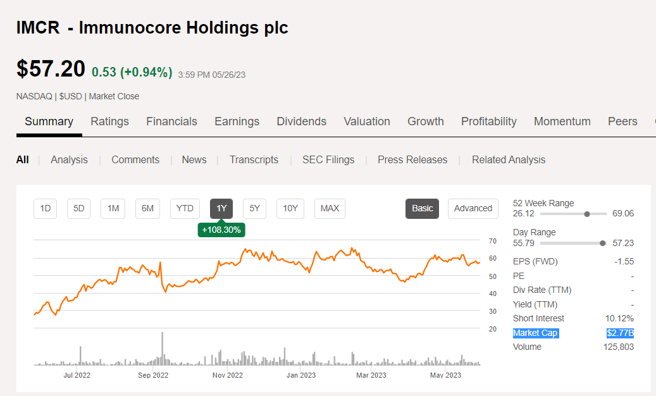Set chart range to 1D
This screenshot has width=656, height=396.
point(46,208)
